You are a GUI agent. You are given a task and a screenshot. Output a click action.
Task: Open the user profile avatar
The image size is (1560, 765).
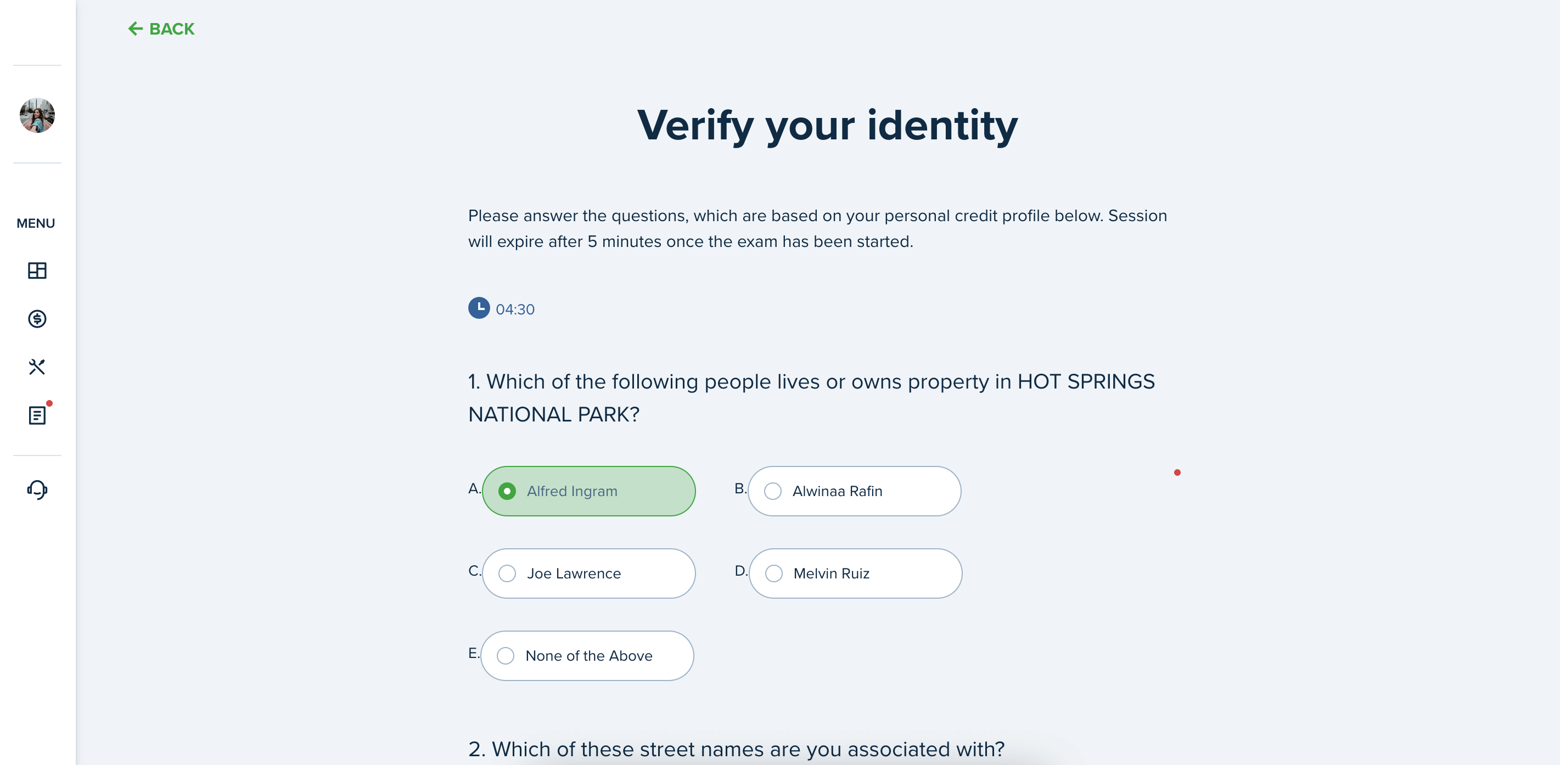37,115
